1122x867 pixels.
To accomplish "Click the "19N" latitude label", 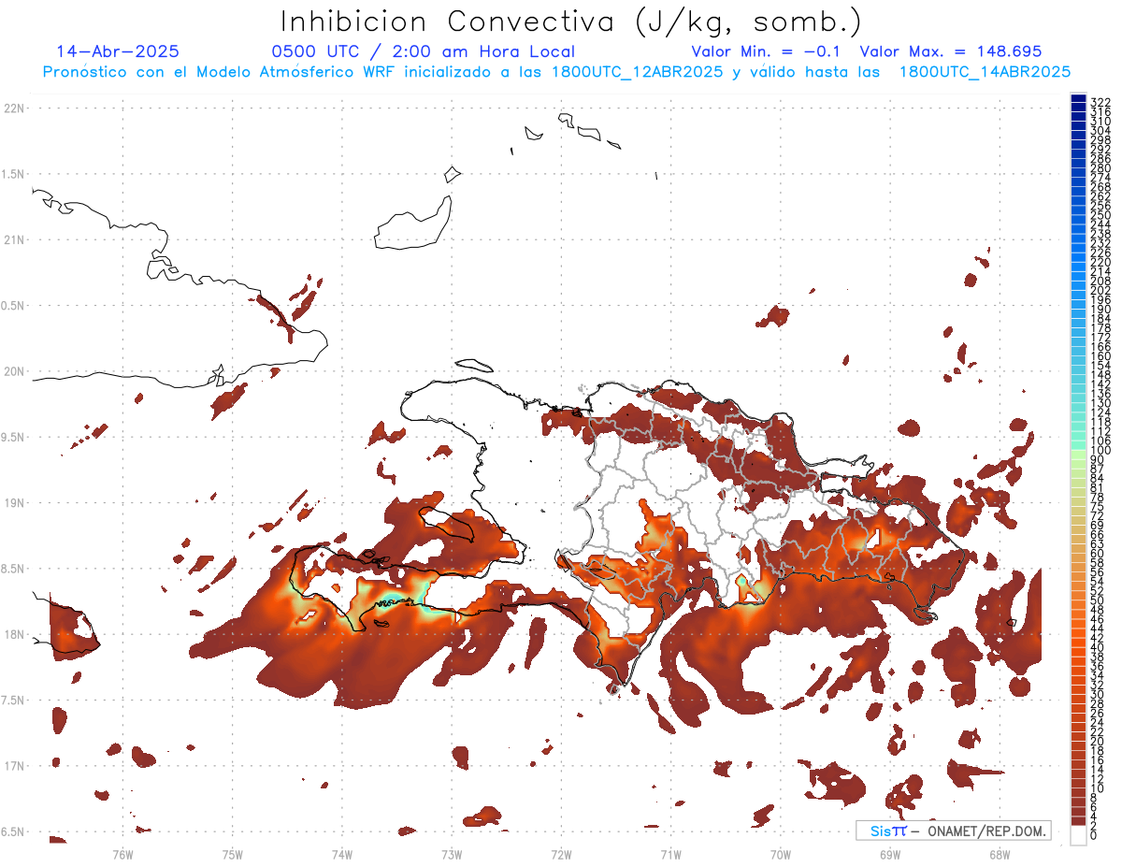I will tap(14, 503).
